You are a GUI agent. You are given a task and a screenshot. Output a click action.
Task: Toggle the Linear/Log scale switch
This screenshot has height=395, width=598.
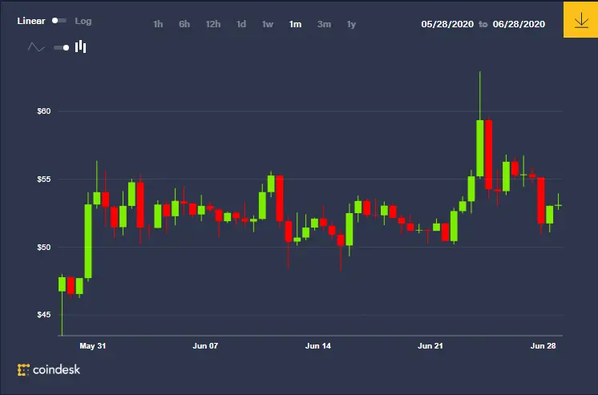pos(59,21)
